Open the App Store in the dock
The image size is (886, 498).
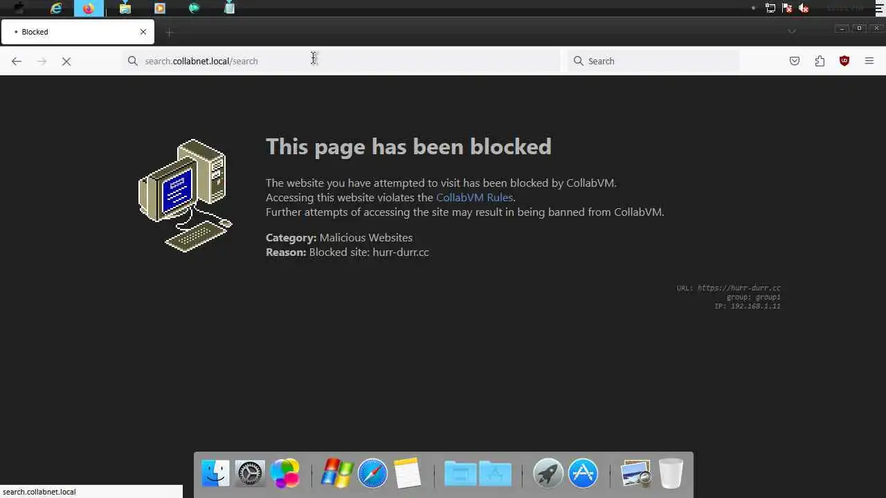(583, 474)
